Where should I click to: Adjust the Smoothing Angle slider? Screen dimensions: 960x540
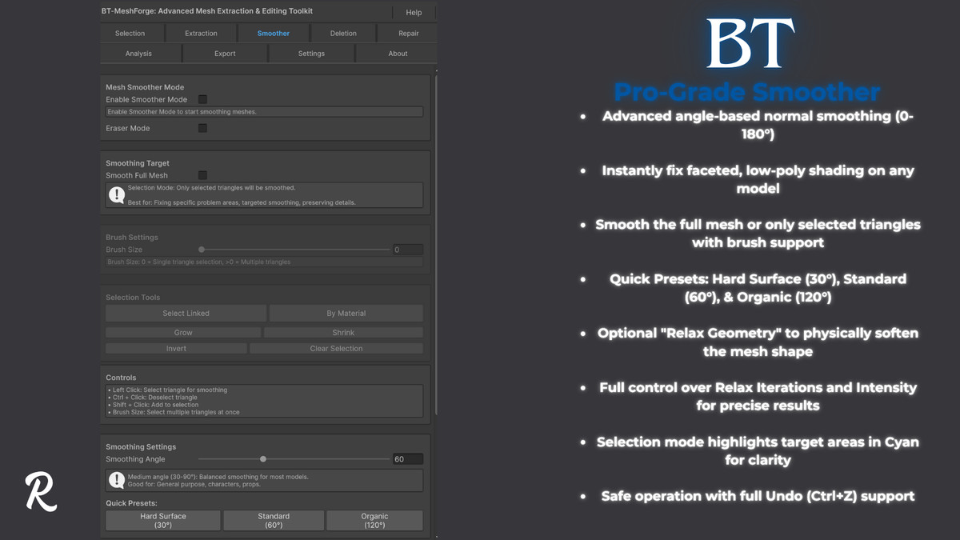tap(262, 458)
